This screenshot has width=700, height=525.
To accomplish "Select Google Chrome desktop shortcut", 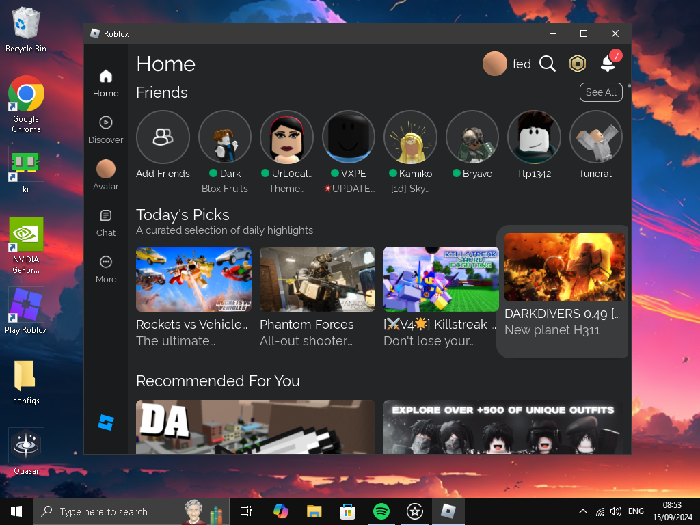I will tap(26, 105).
